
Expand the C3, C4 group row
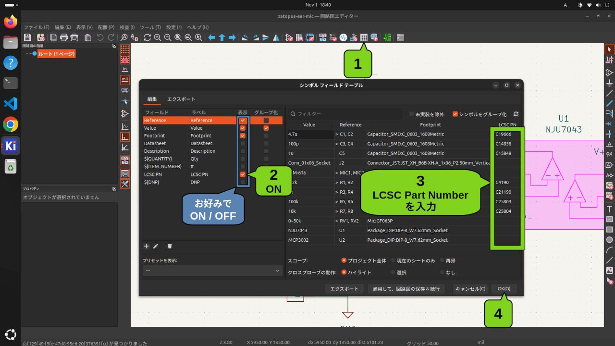pos(337,144)
